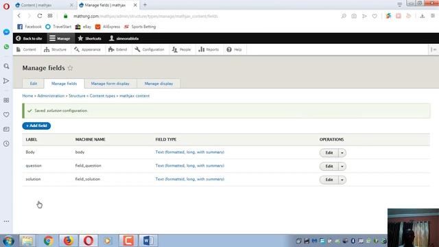Open AliExpress bookmark

[108, 27]
